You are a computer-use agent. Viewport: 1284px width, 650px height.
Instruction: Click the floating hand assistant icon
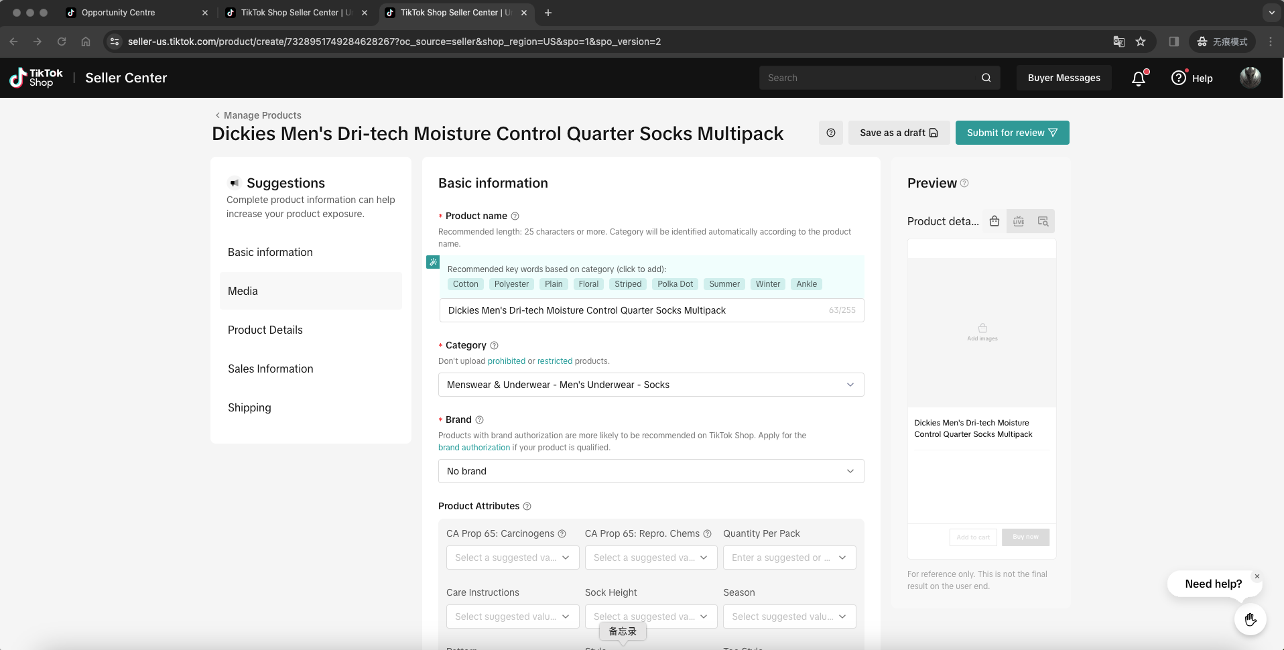[1250, 619]
